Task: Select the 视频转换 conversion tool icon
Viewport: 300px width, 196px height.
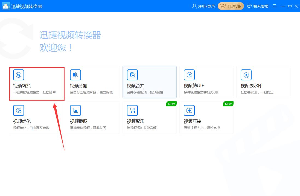Action: pyautogui.click(x=18, y=75)
